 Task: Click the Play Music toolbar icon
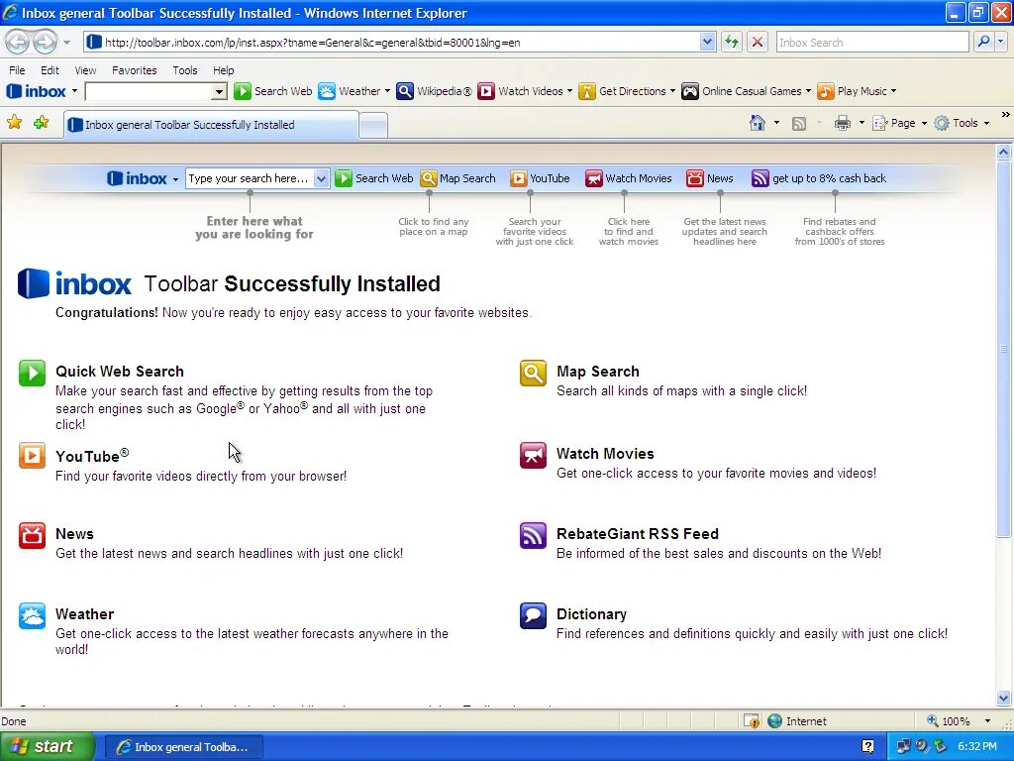(825, 91)
